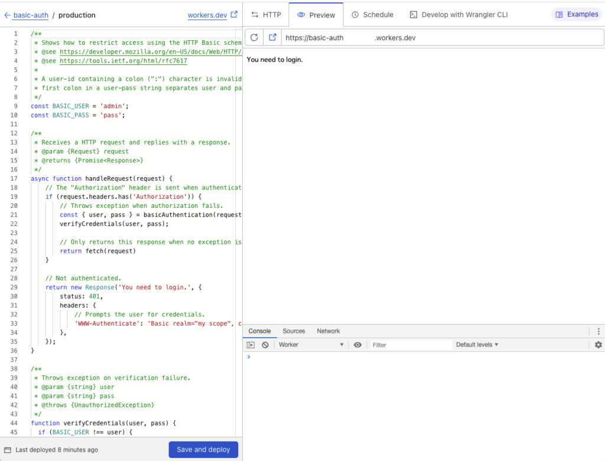Open the developer.mozilla.org link in code
Viewport: 605px width, 461px height.
pyautogui.click(x=151, y=52)
